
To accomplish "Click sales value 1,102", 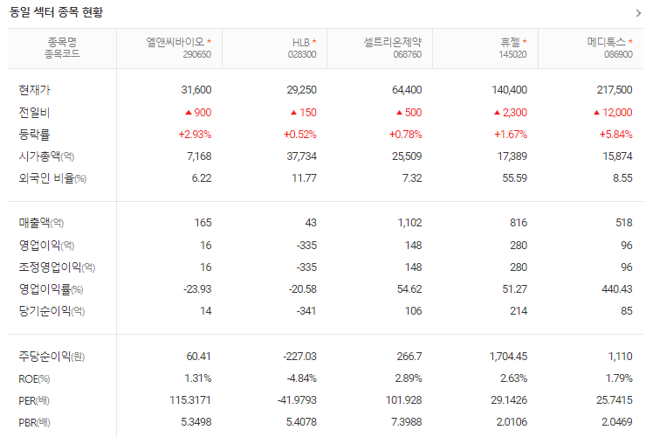I will tap(409, 223).
